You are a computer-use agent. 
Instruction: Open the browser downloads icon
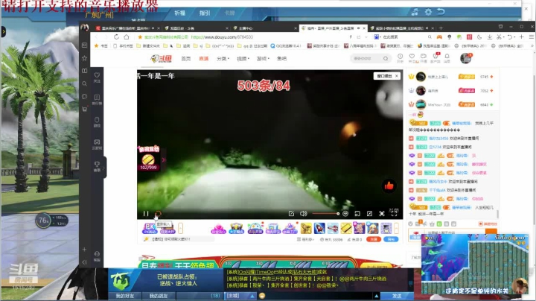(490, 37)
